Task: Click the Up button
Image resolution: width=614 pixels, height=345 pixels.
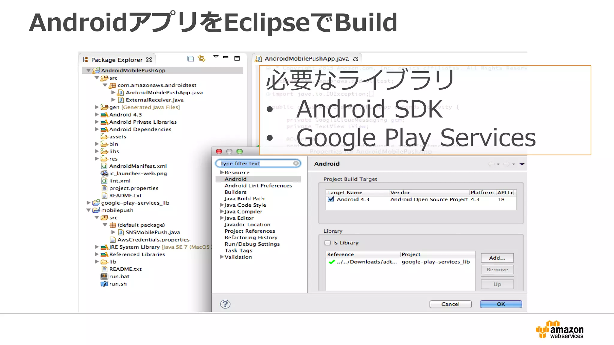Action: tap(497, 284)
